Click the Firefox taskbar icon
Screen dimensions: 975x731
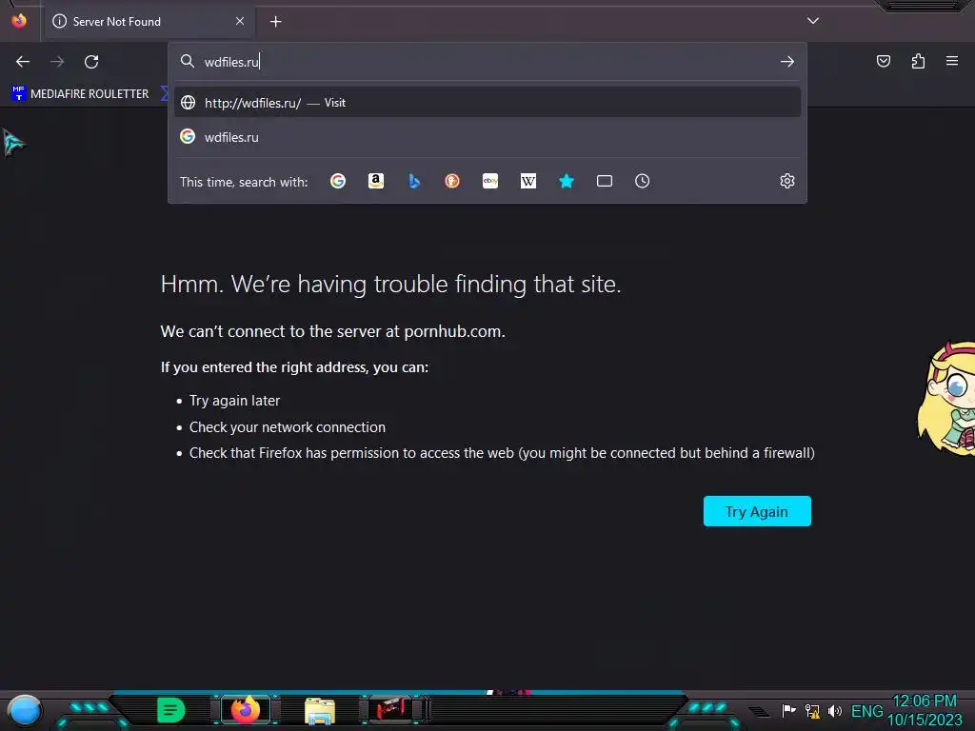(246, 710)
